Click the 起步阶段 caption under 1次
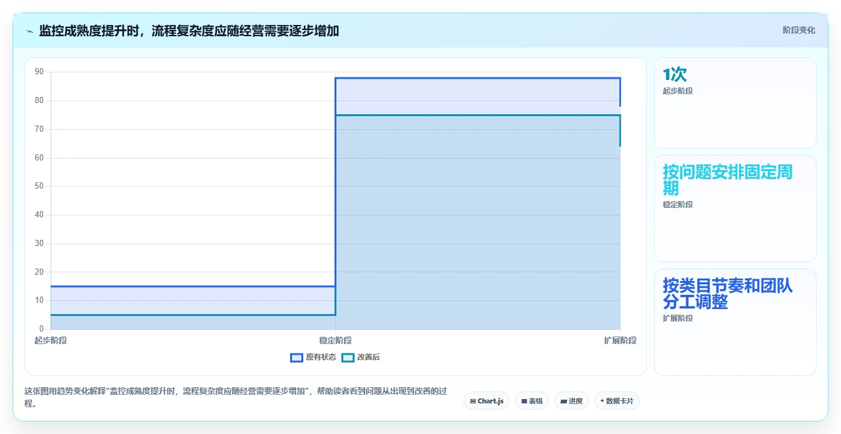The height and width of the screenshot is (434, 841). pyautogui.click(x=678, y=91)
